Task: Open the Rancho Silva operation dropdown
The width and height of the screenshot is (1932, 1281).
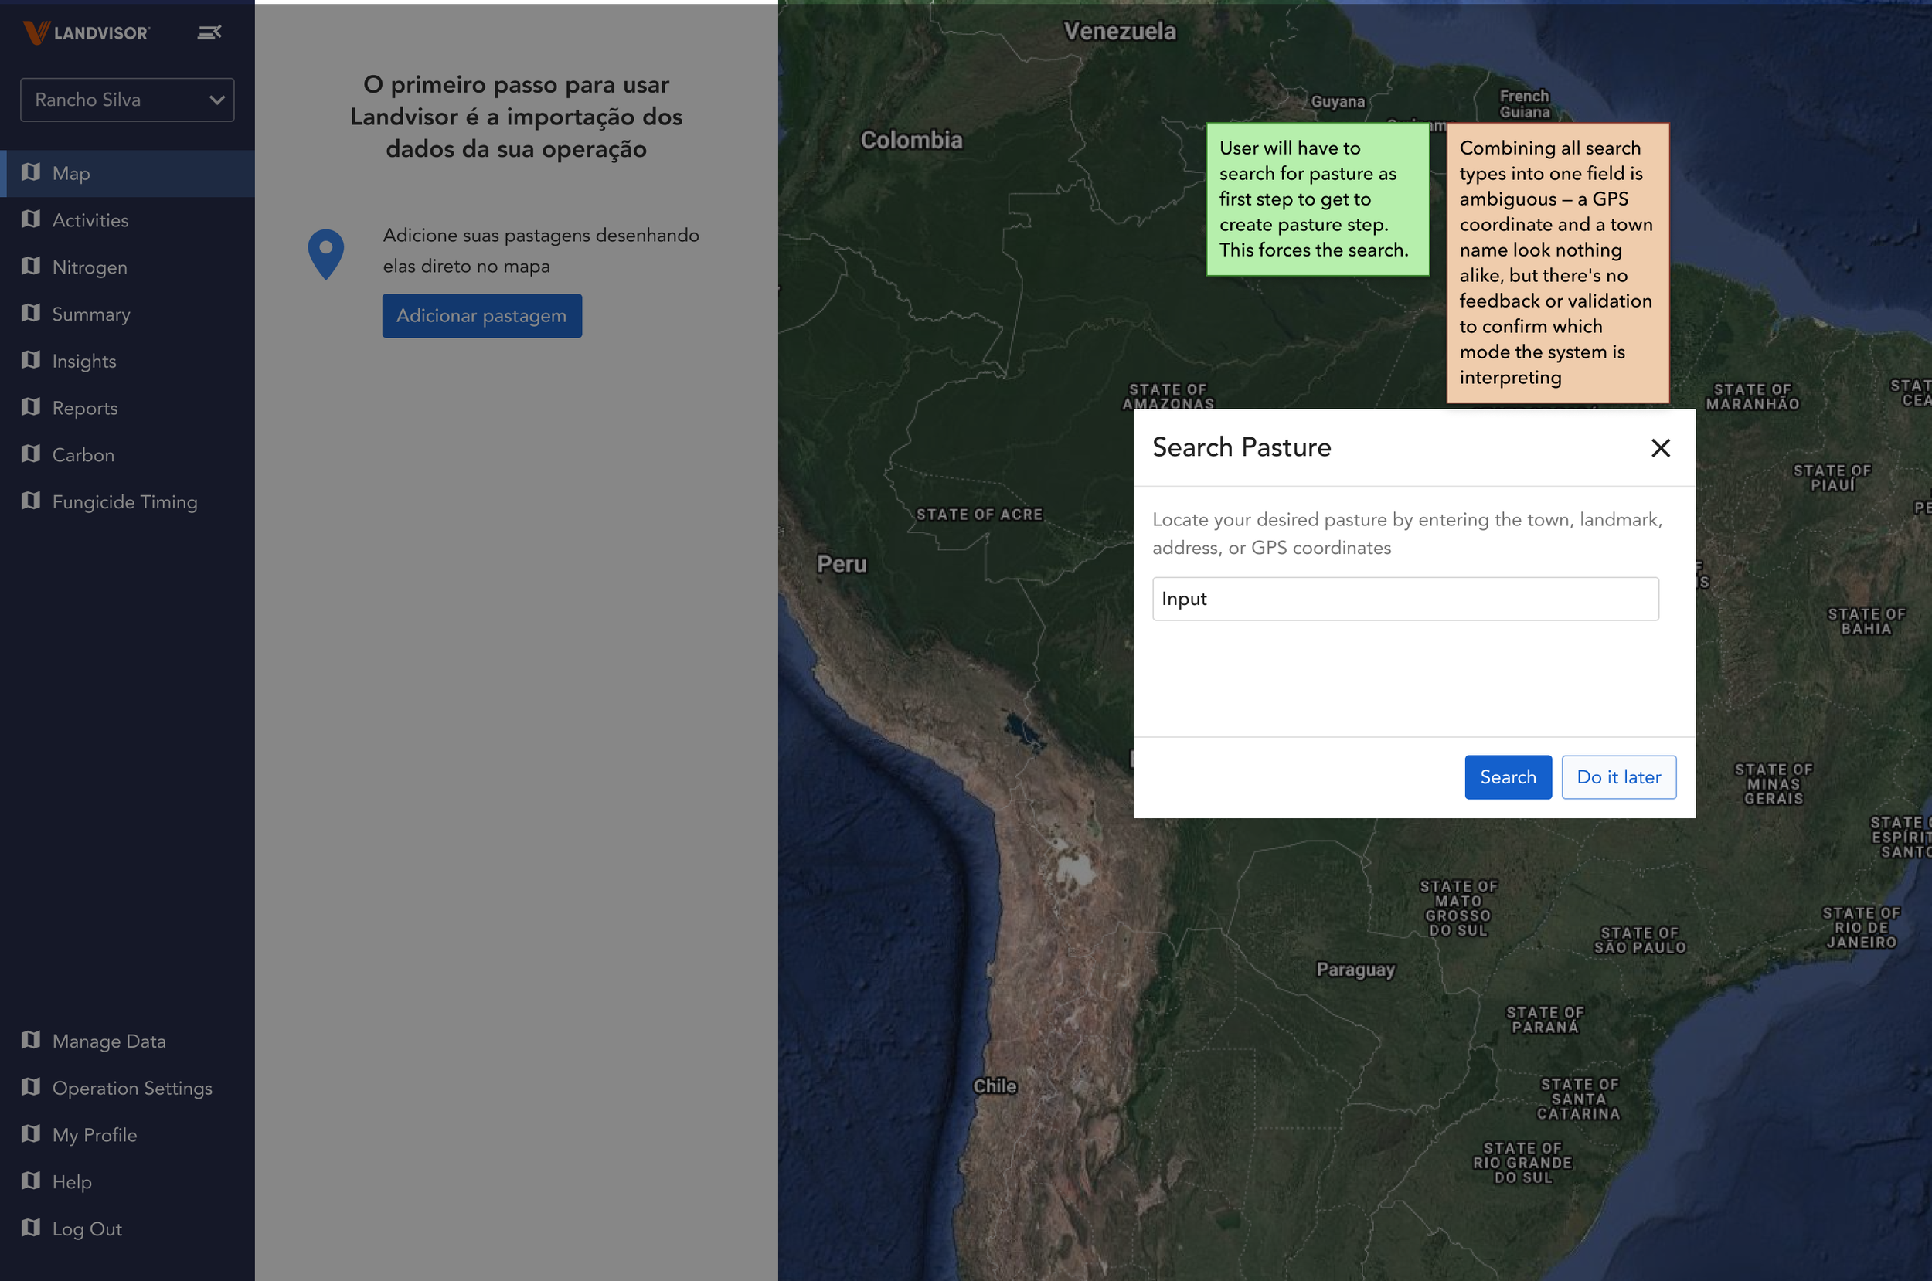Action: coord(128,100)
